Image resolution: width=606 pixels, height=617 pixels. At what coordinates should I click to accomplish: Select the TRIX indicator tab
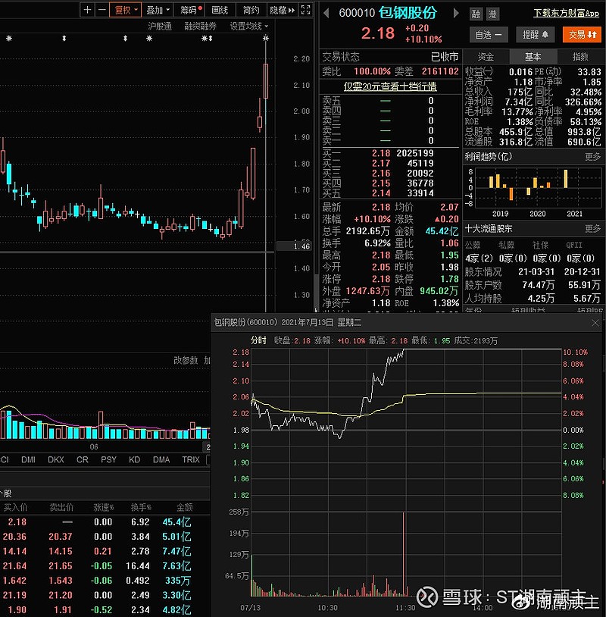(191, 459)
